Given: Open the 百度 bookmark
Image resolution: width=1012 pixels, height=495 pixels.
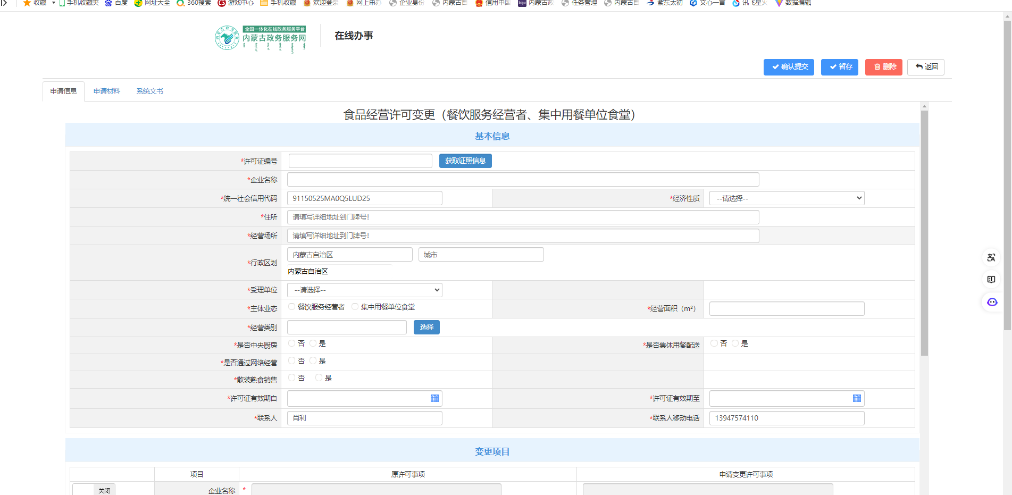Looking at the screenshot, I should pos(116,3).
